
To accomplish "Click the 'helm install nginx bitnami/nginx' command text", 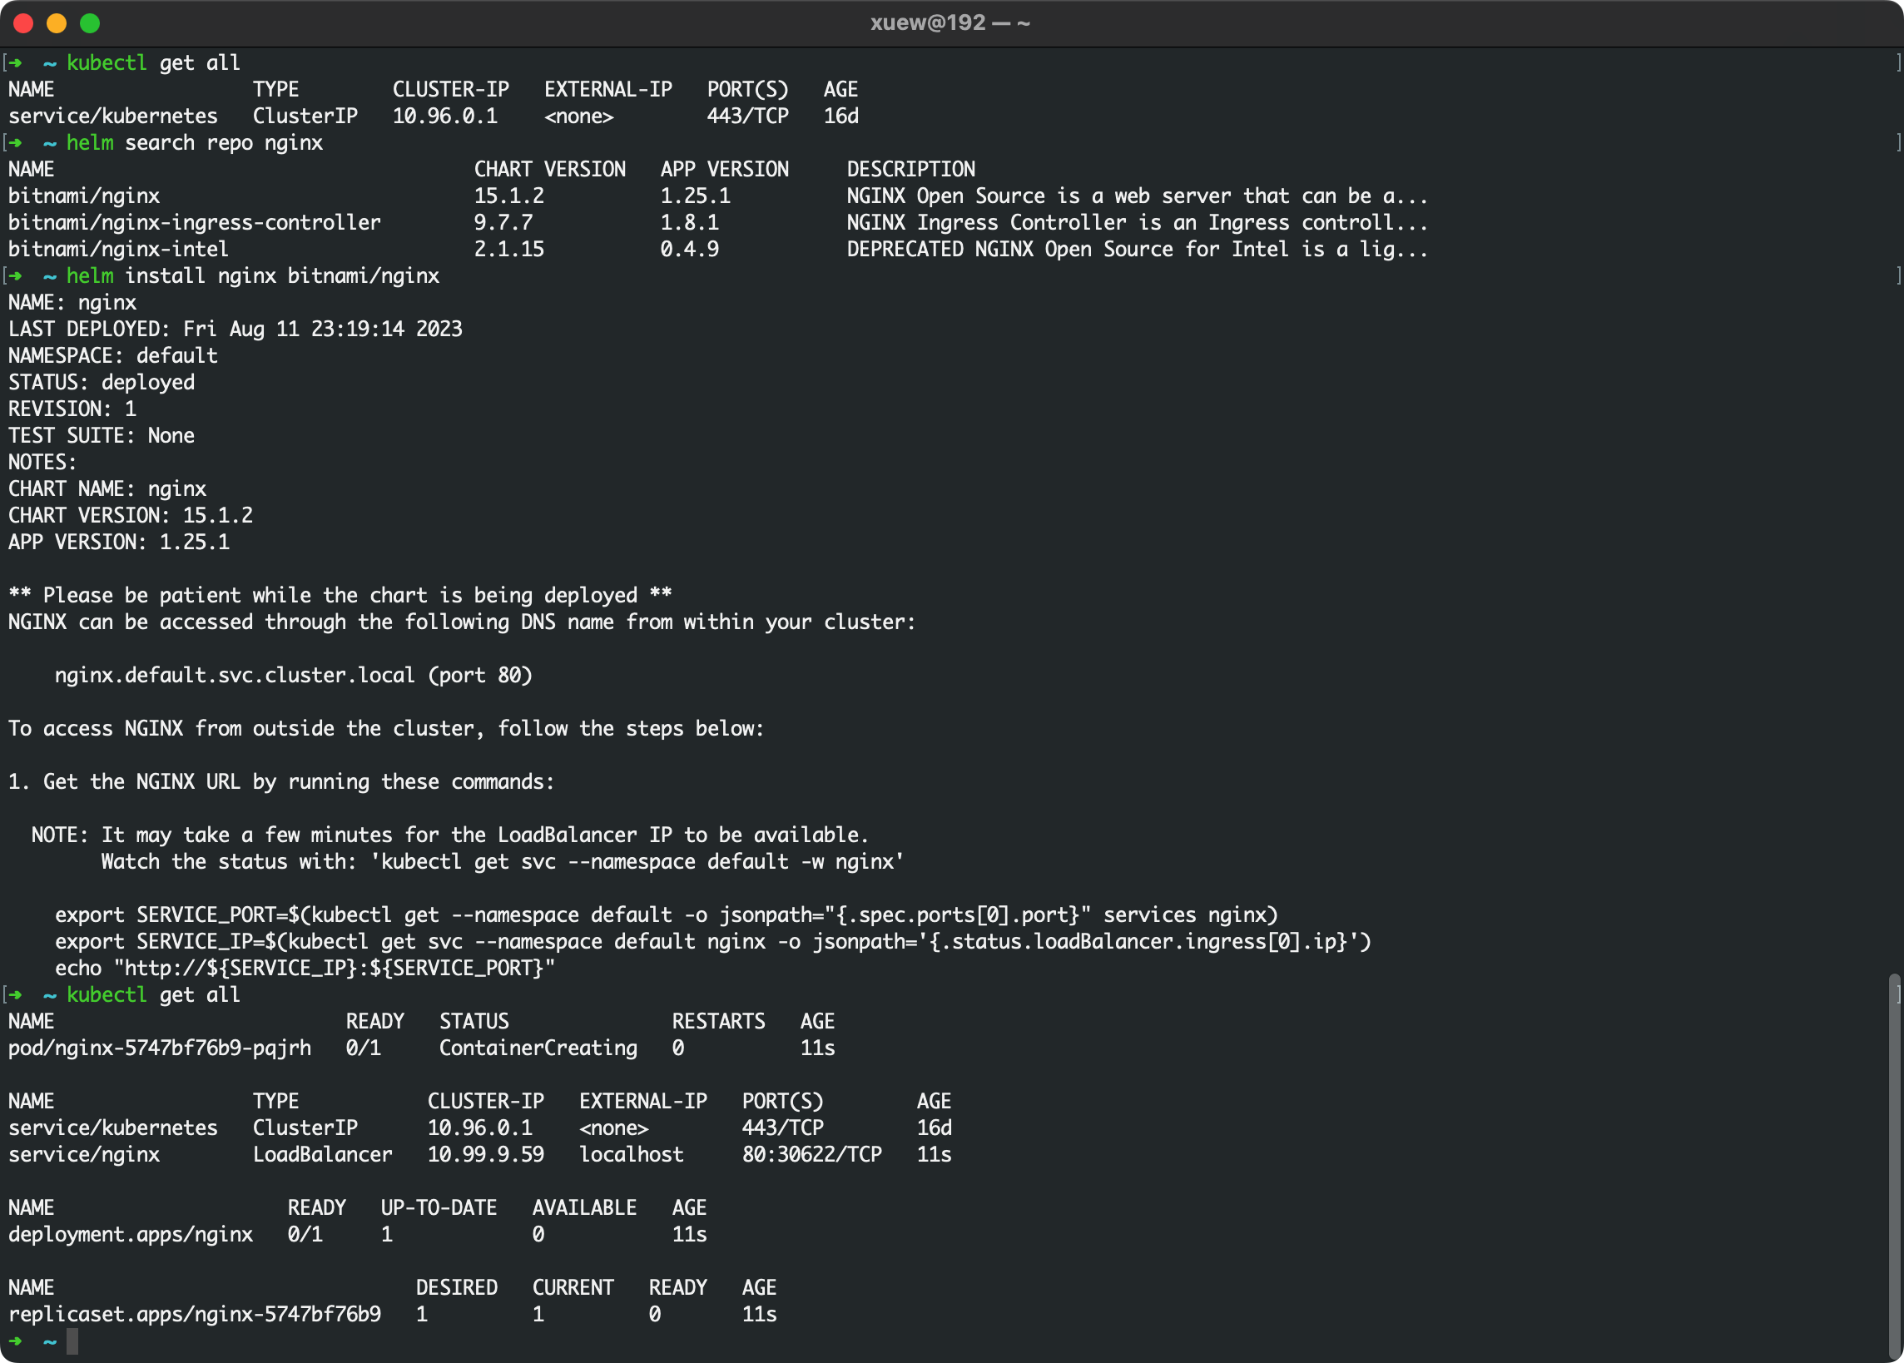I will (x=253, y=276).
